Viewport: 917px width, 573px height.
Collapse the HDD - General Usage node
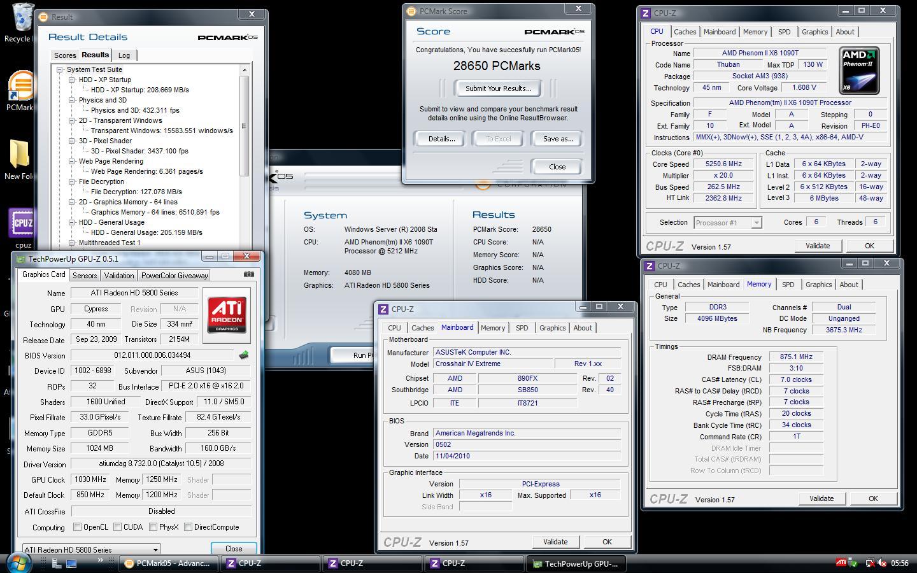tap(72, 223)
